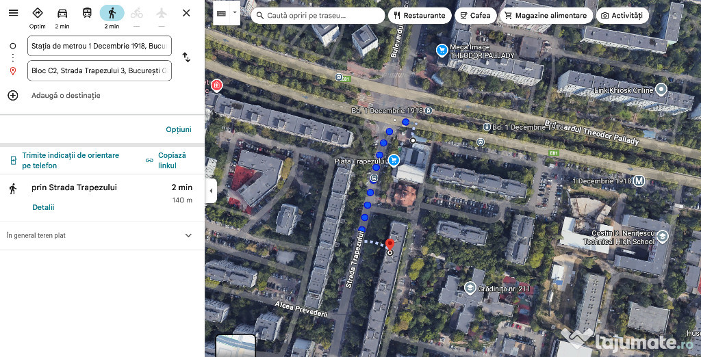
Task: Collapse the side panel with arrow
Action: [x=211, y=191]
